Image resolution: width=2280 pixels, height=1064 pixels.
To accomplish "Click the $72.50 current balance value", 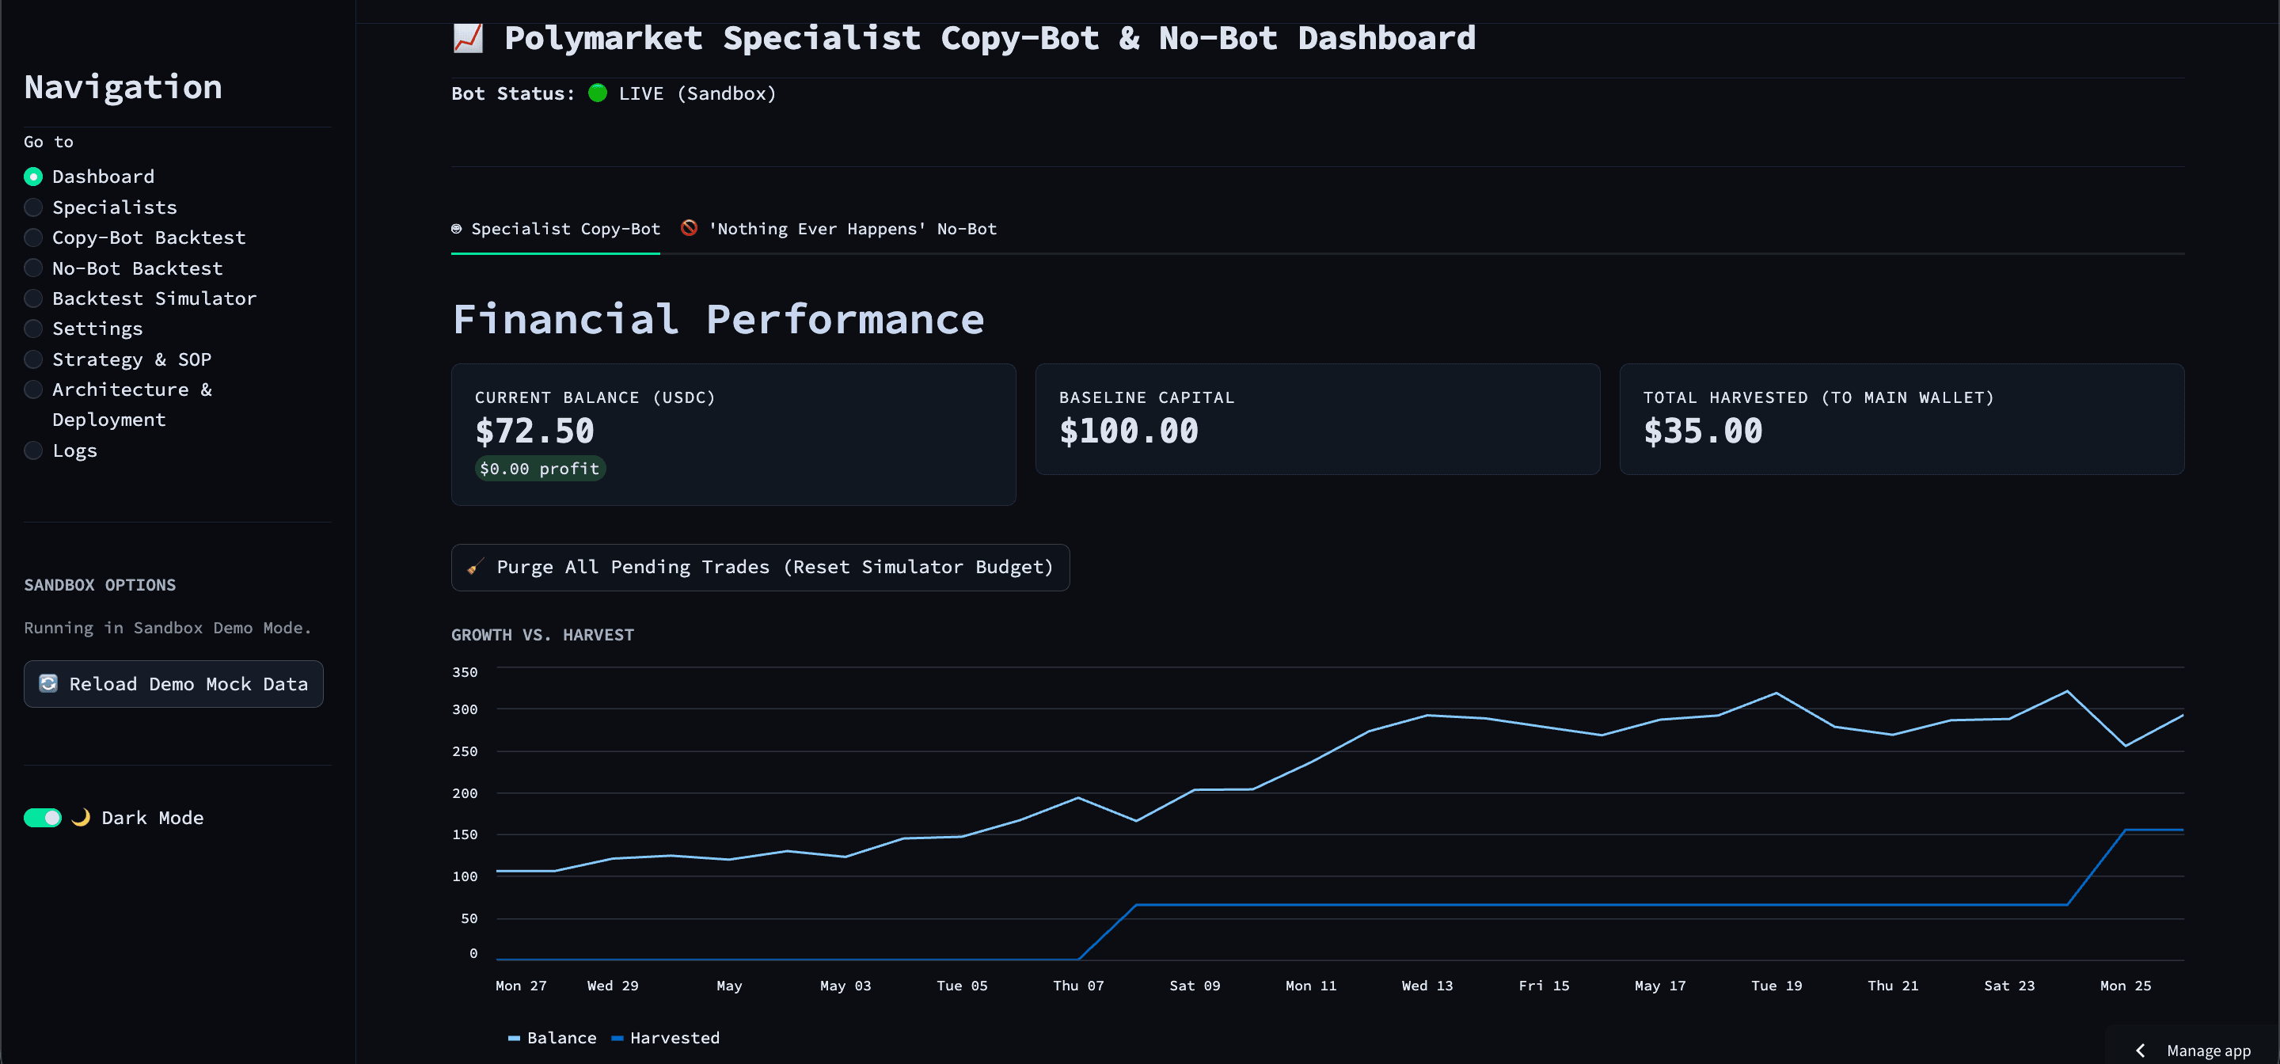I will point(534,432).
